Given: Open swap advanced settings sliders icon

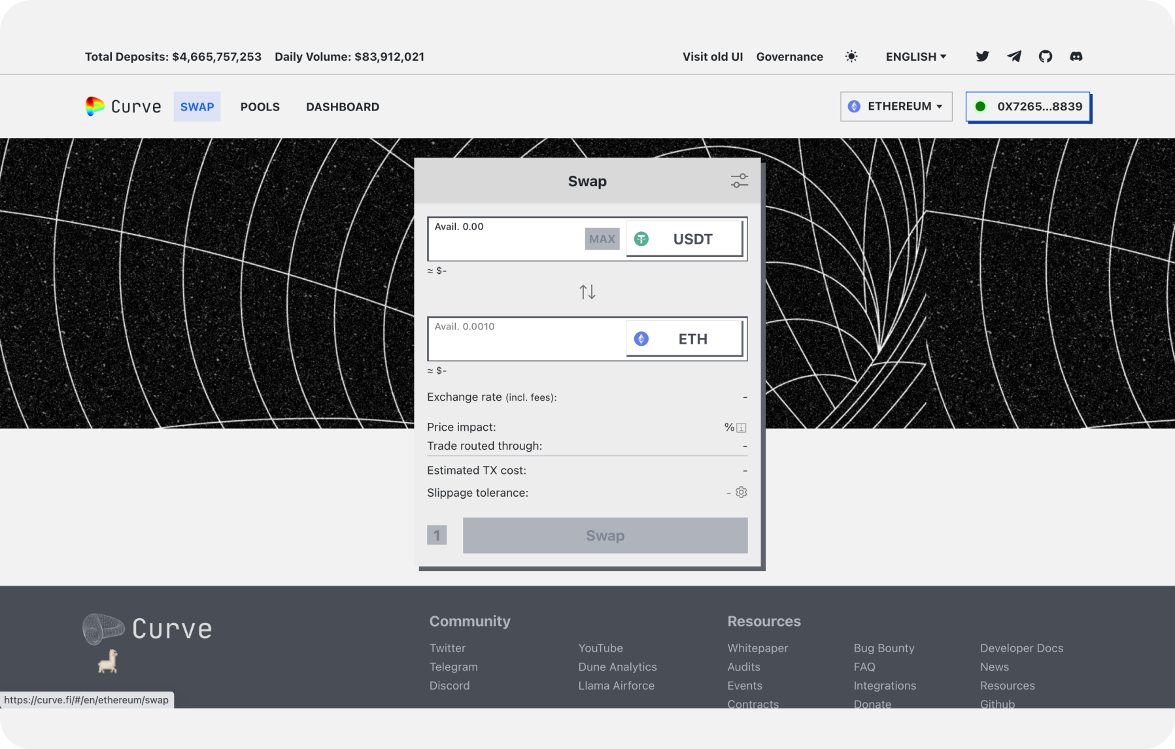Looking at the screenshot, I should pos(740,181).
